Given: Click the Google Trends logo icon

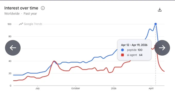Looking at the screenshot, I should tap(21, 24).
